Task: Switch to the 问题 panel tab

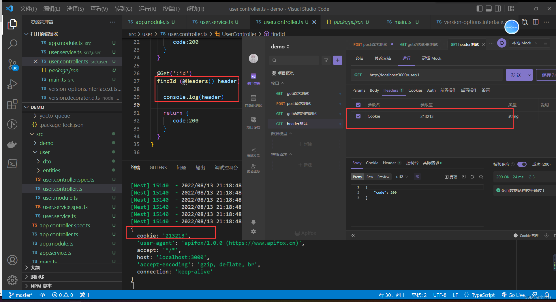Action: pyautogui.click(x=181, y=168)
